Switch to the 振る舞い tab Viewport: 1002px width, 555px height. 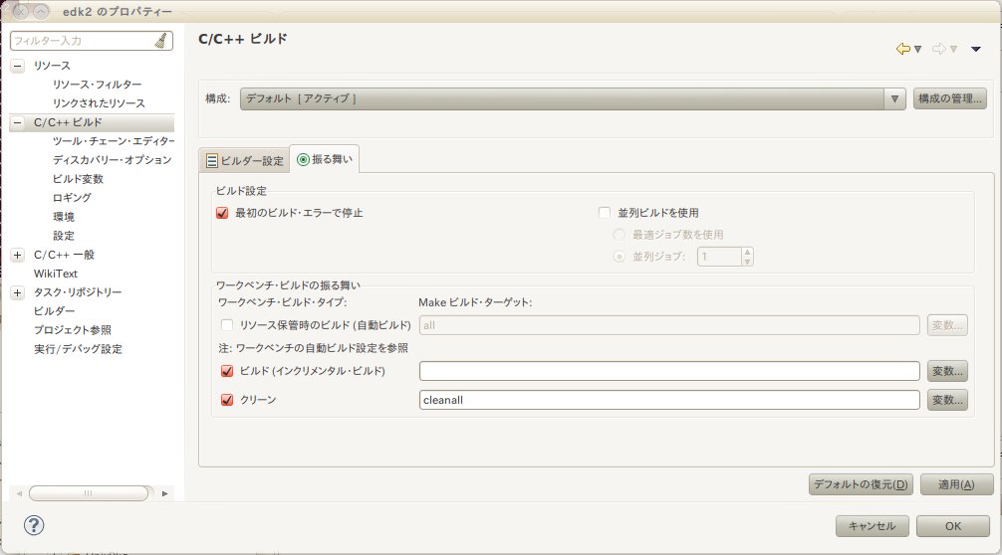pos(325,159)
